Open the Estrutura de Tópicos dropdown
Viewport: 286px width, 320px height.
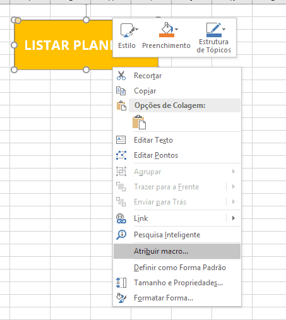pos(223,29)
